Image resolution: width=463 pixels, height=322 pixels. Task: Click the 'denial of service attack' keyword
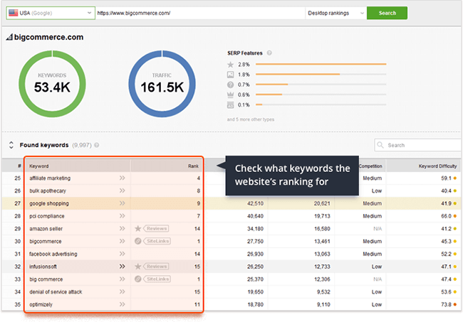pos(56,292)
